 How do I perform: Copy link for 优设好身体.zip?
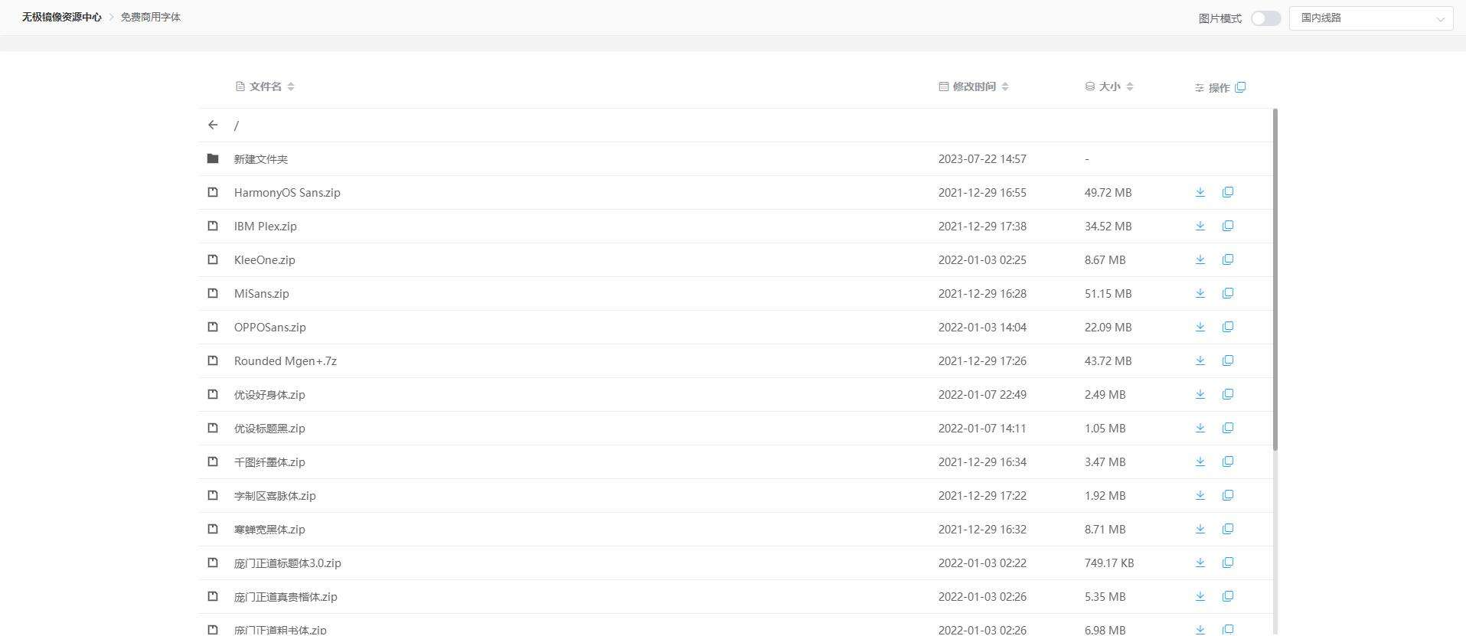click(1228, 394)
